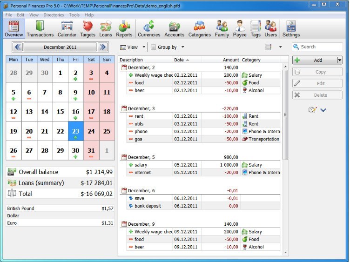Viewport: 350px width, 262px height.
Task: Click the Loans (summary) row
Action: (x=60, y=183)
